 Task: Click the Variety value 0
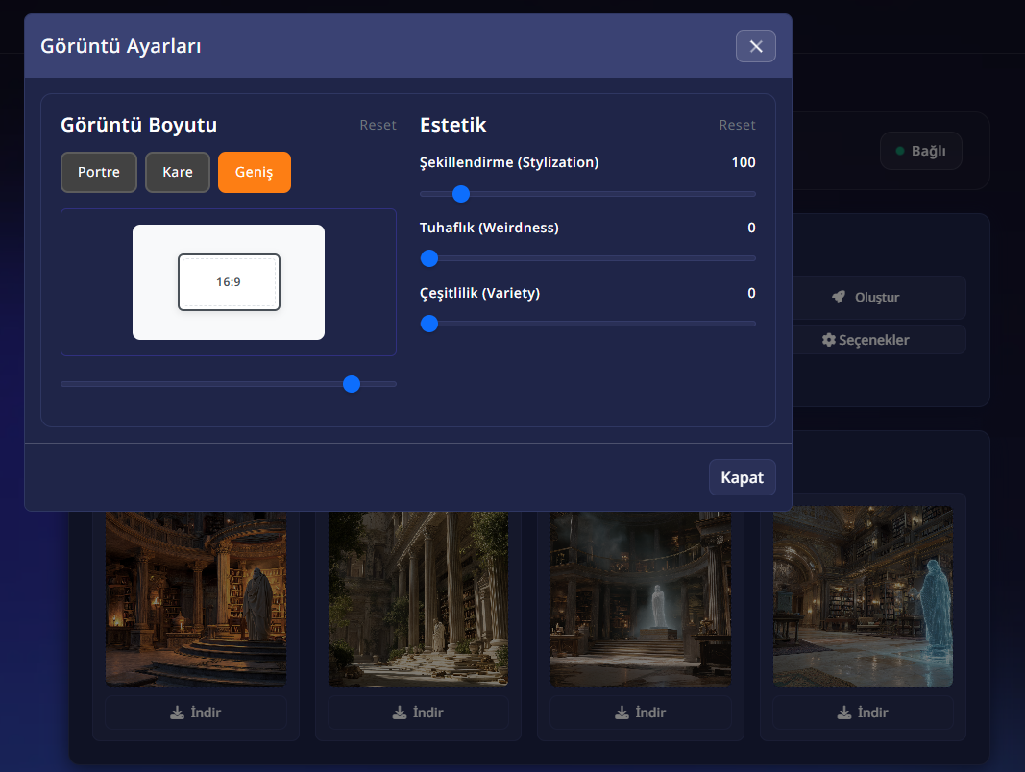[752, 293]
